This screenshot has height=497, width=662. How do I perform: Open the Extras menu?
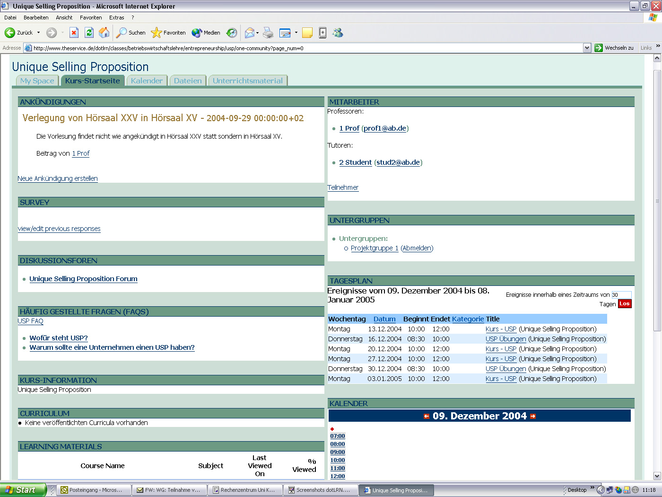click(x=116, y=18)
